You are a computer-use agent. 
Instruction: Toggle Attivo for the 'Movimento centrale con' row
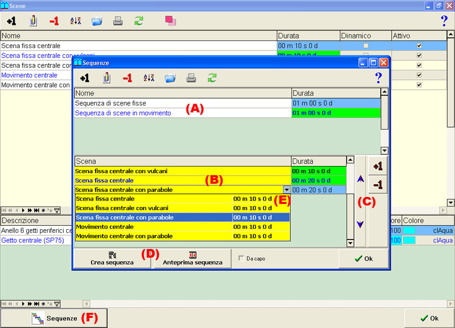click(x=419, y=85)
